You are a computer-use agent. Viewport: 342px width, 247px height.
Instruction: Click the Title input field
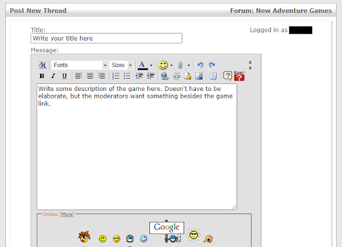(x=107, y=38)
